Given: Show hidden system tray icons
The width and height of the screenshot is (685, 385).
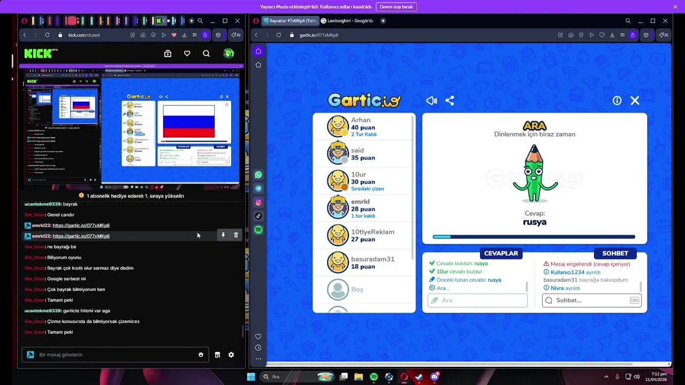Looking at the screenshot, I should (606, 377).
